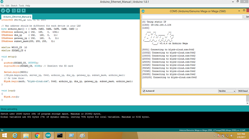Click the Save sketch down-arrow icon
249x139 pixels.
click(x=23, y=10)
